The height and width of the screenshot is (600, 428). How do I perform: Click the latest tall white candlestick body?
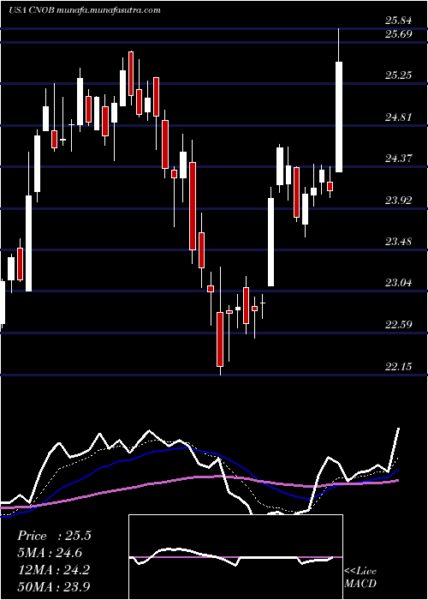(339, 117)
